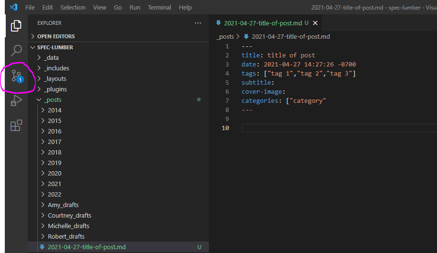
Task: Select 2021-04-27-title-of-post.md in the file tree
Action: pos(86,247)
